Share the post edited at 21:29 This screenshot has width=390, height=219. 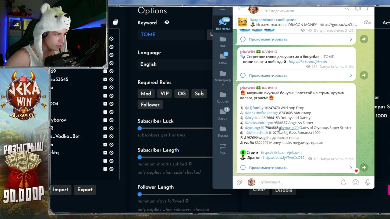(364, 39)
